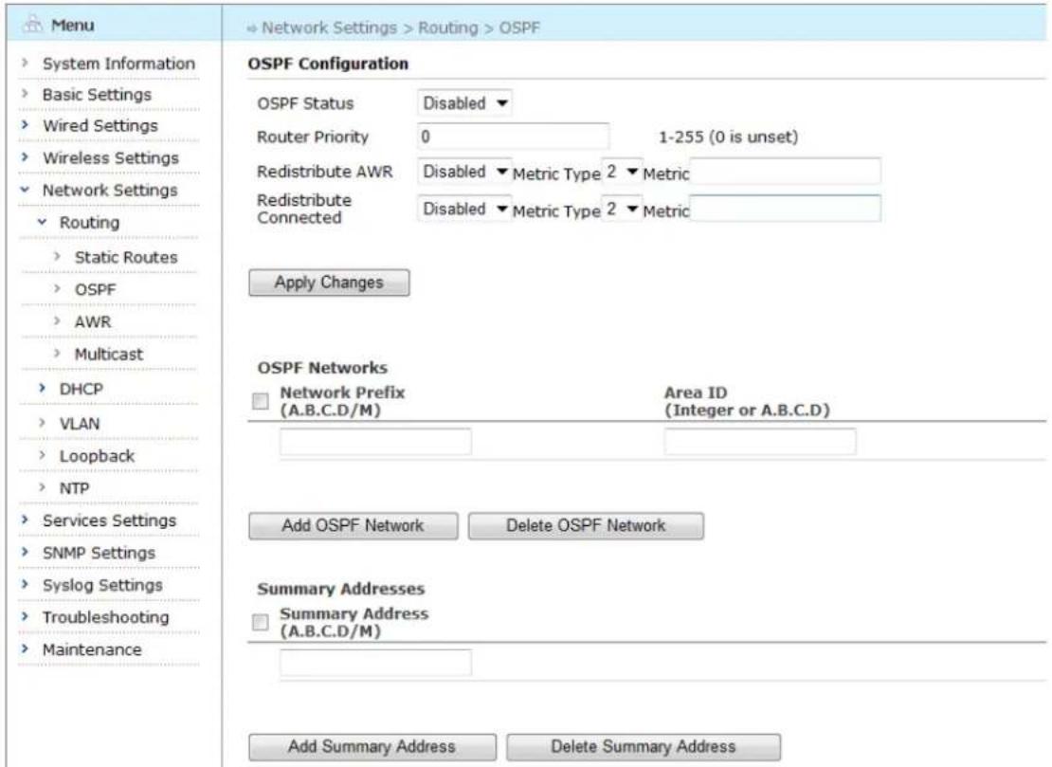Collapse the Network Settings section
The height and width of the screenshot is (767, 1052).
[110, 190]
